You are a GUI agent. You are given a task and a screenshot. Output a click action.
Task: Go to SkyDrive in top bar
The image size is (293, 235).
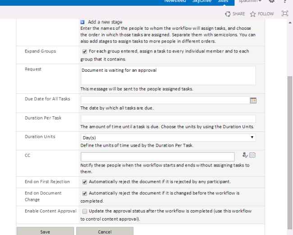pos(202,1)
